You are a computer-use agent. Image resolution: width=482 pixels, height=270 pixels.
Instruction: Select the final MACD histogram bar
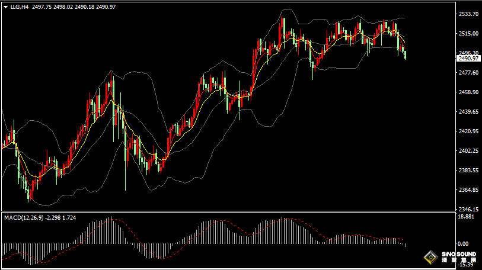point(406,245)
